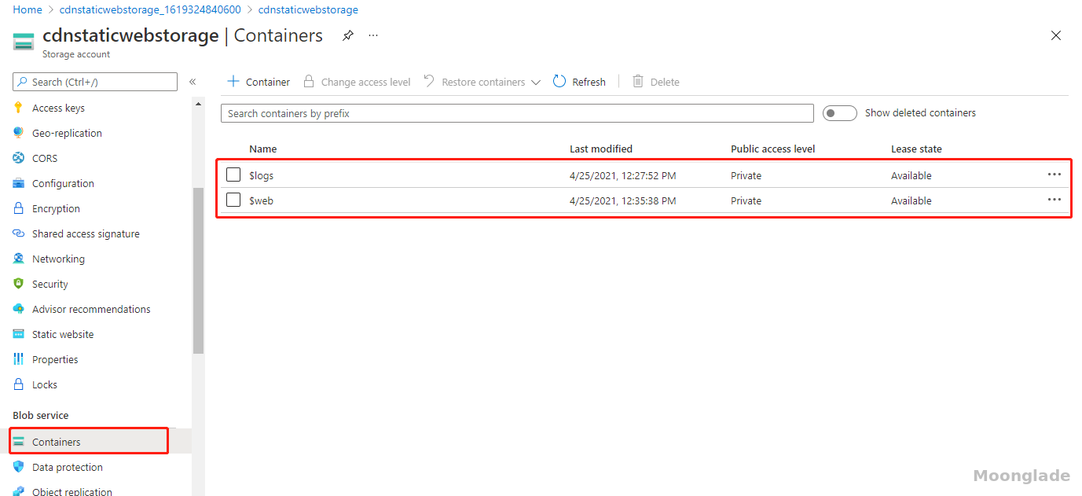1082x496 pixels.
Task: Click the Encryption padlock icon
Action: tap(18, 208)
